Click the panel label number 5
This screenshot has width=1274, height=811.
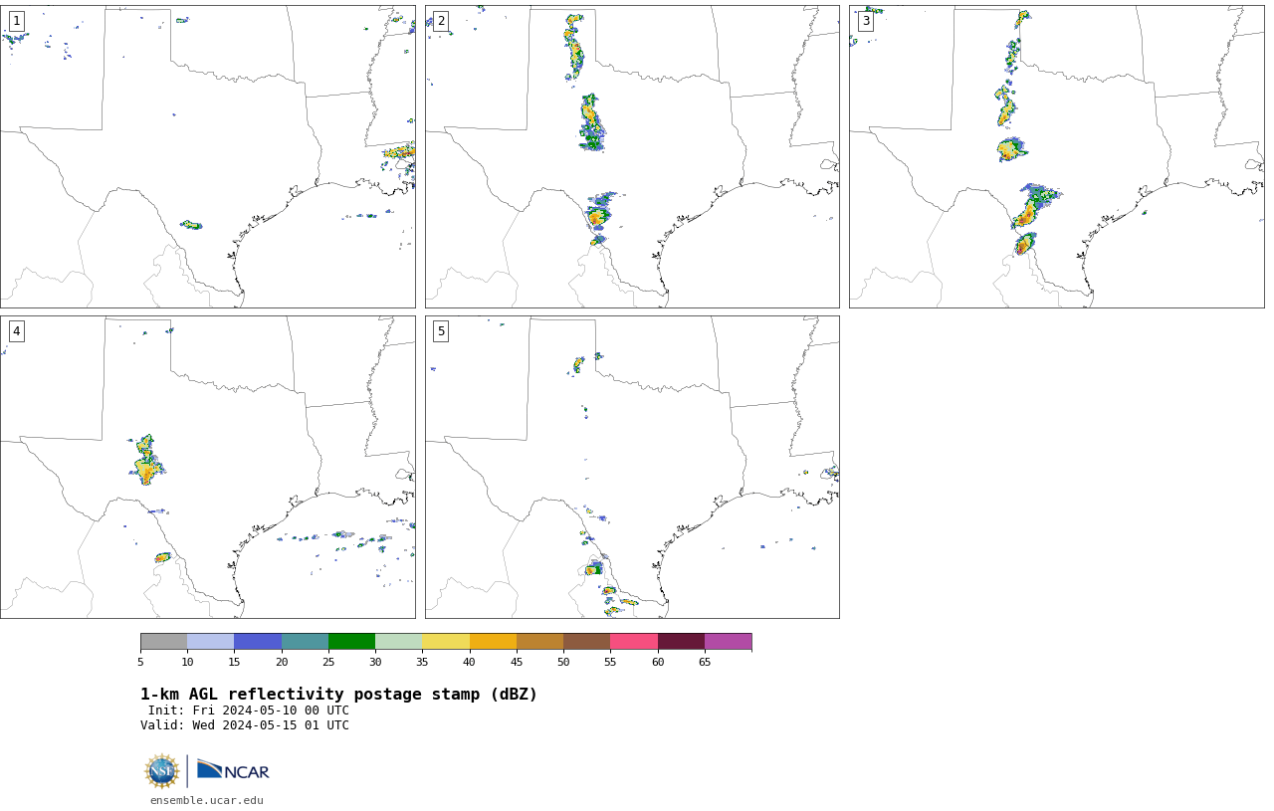point(441,331)
